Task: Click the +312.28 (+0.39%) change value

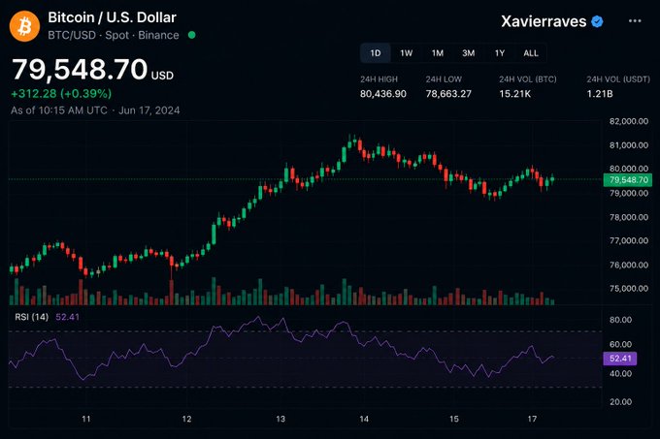Action: coord(61,93)
